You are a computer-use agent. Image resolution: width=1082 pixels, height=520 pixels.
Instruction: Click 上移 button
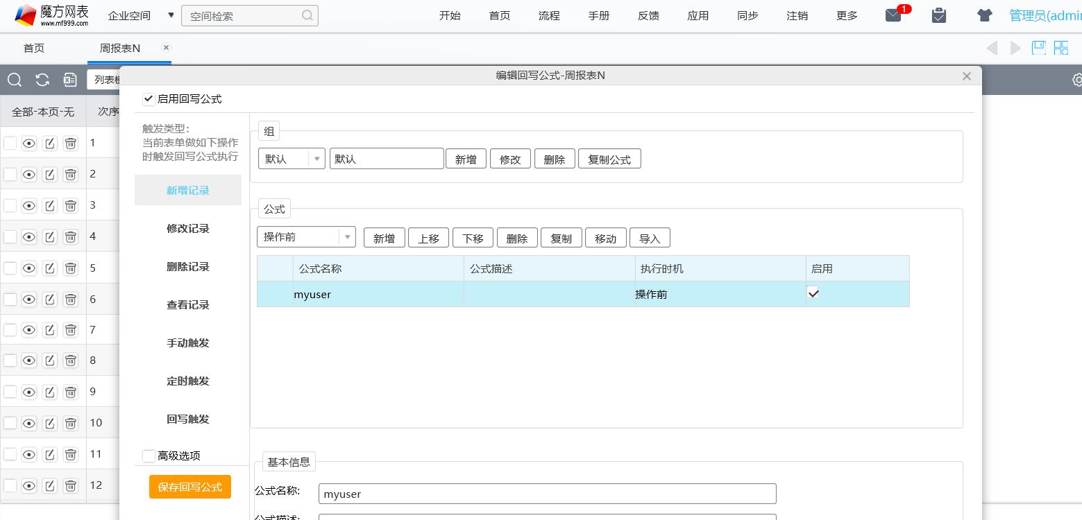coord(428,238)
